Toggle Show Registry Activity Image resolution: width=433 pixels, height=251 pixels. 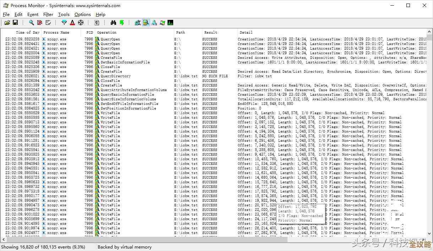pos(138,23)
